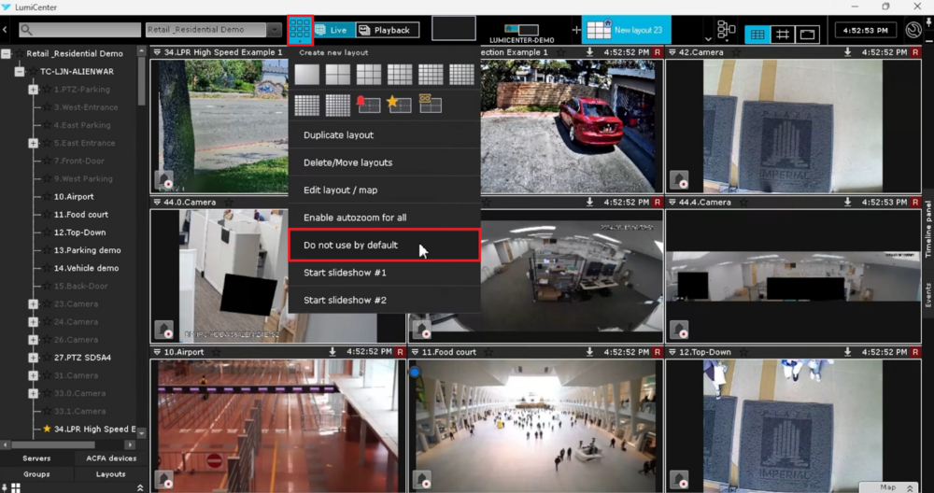
Task: Open the system structure tree icon in the toolbar
Action: (x=726, y=31)
